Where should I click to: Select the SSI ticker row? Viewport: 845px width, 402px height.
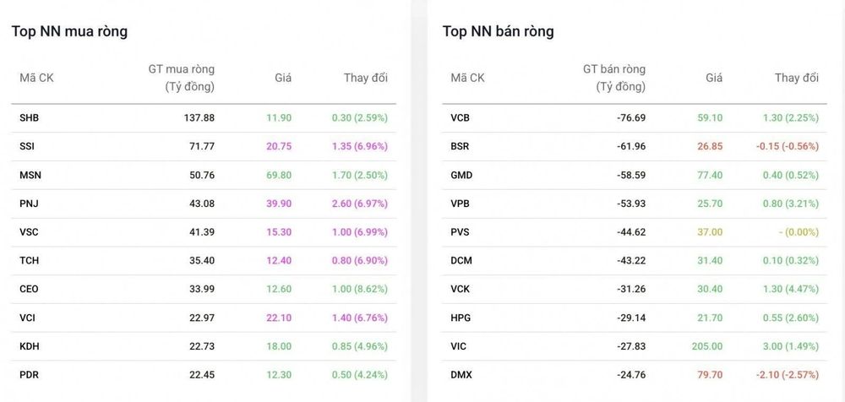point(204,146)
